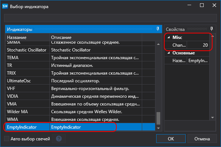Pin the Индикаторы panel

point(158,29)
